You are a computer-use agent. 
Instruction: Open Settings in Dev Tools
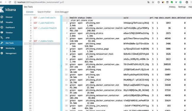coord(182,7)
